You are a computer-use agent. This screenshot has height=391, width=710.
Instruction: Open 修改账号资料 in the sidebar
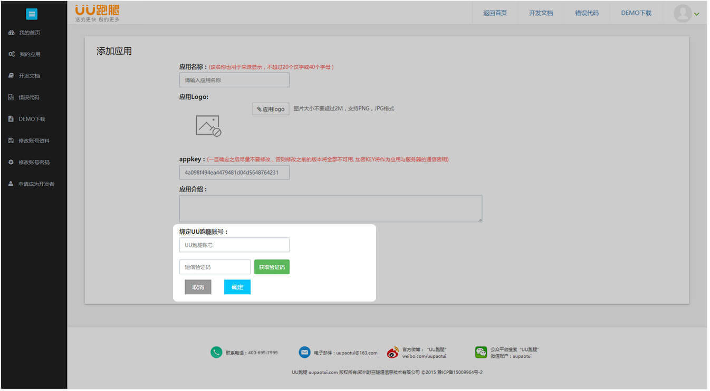[34, 141]
